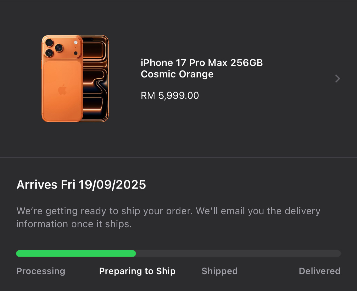Tap the Arrives Fri 19/09/2025 heading
The width and height of the screenshot is (357, 291).
click(81, 185)
